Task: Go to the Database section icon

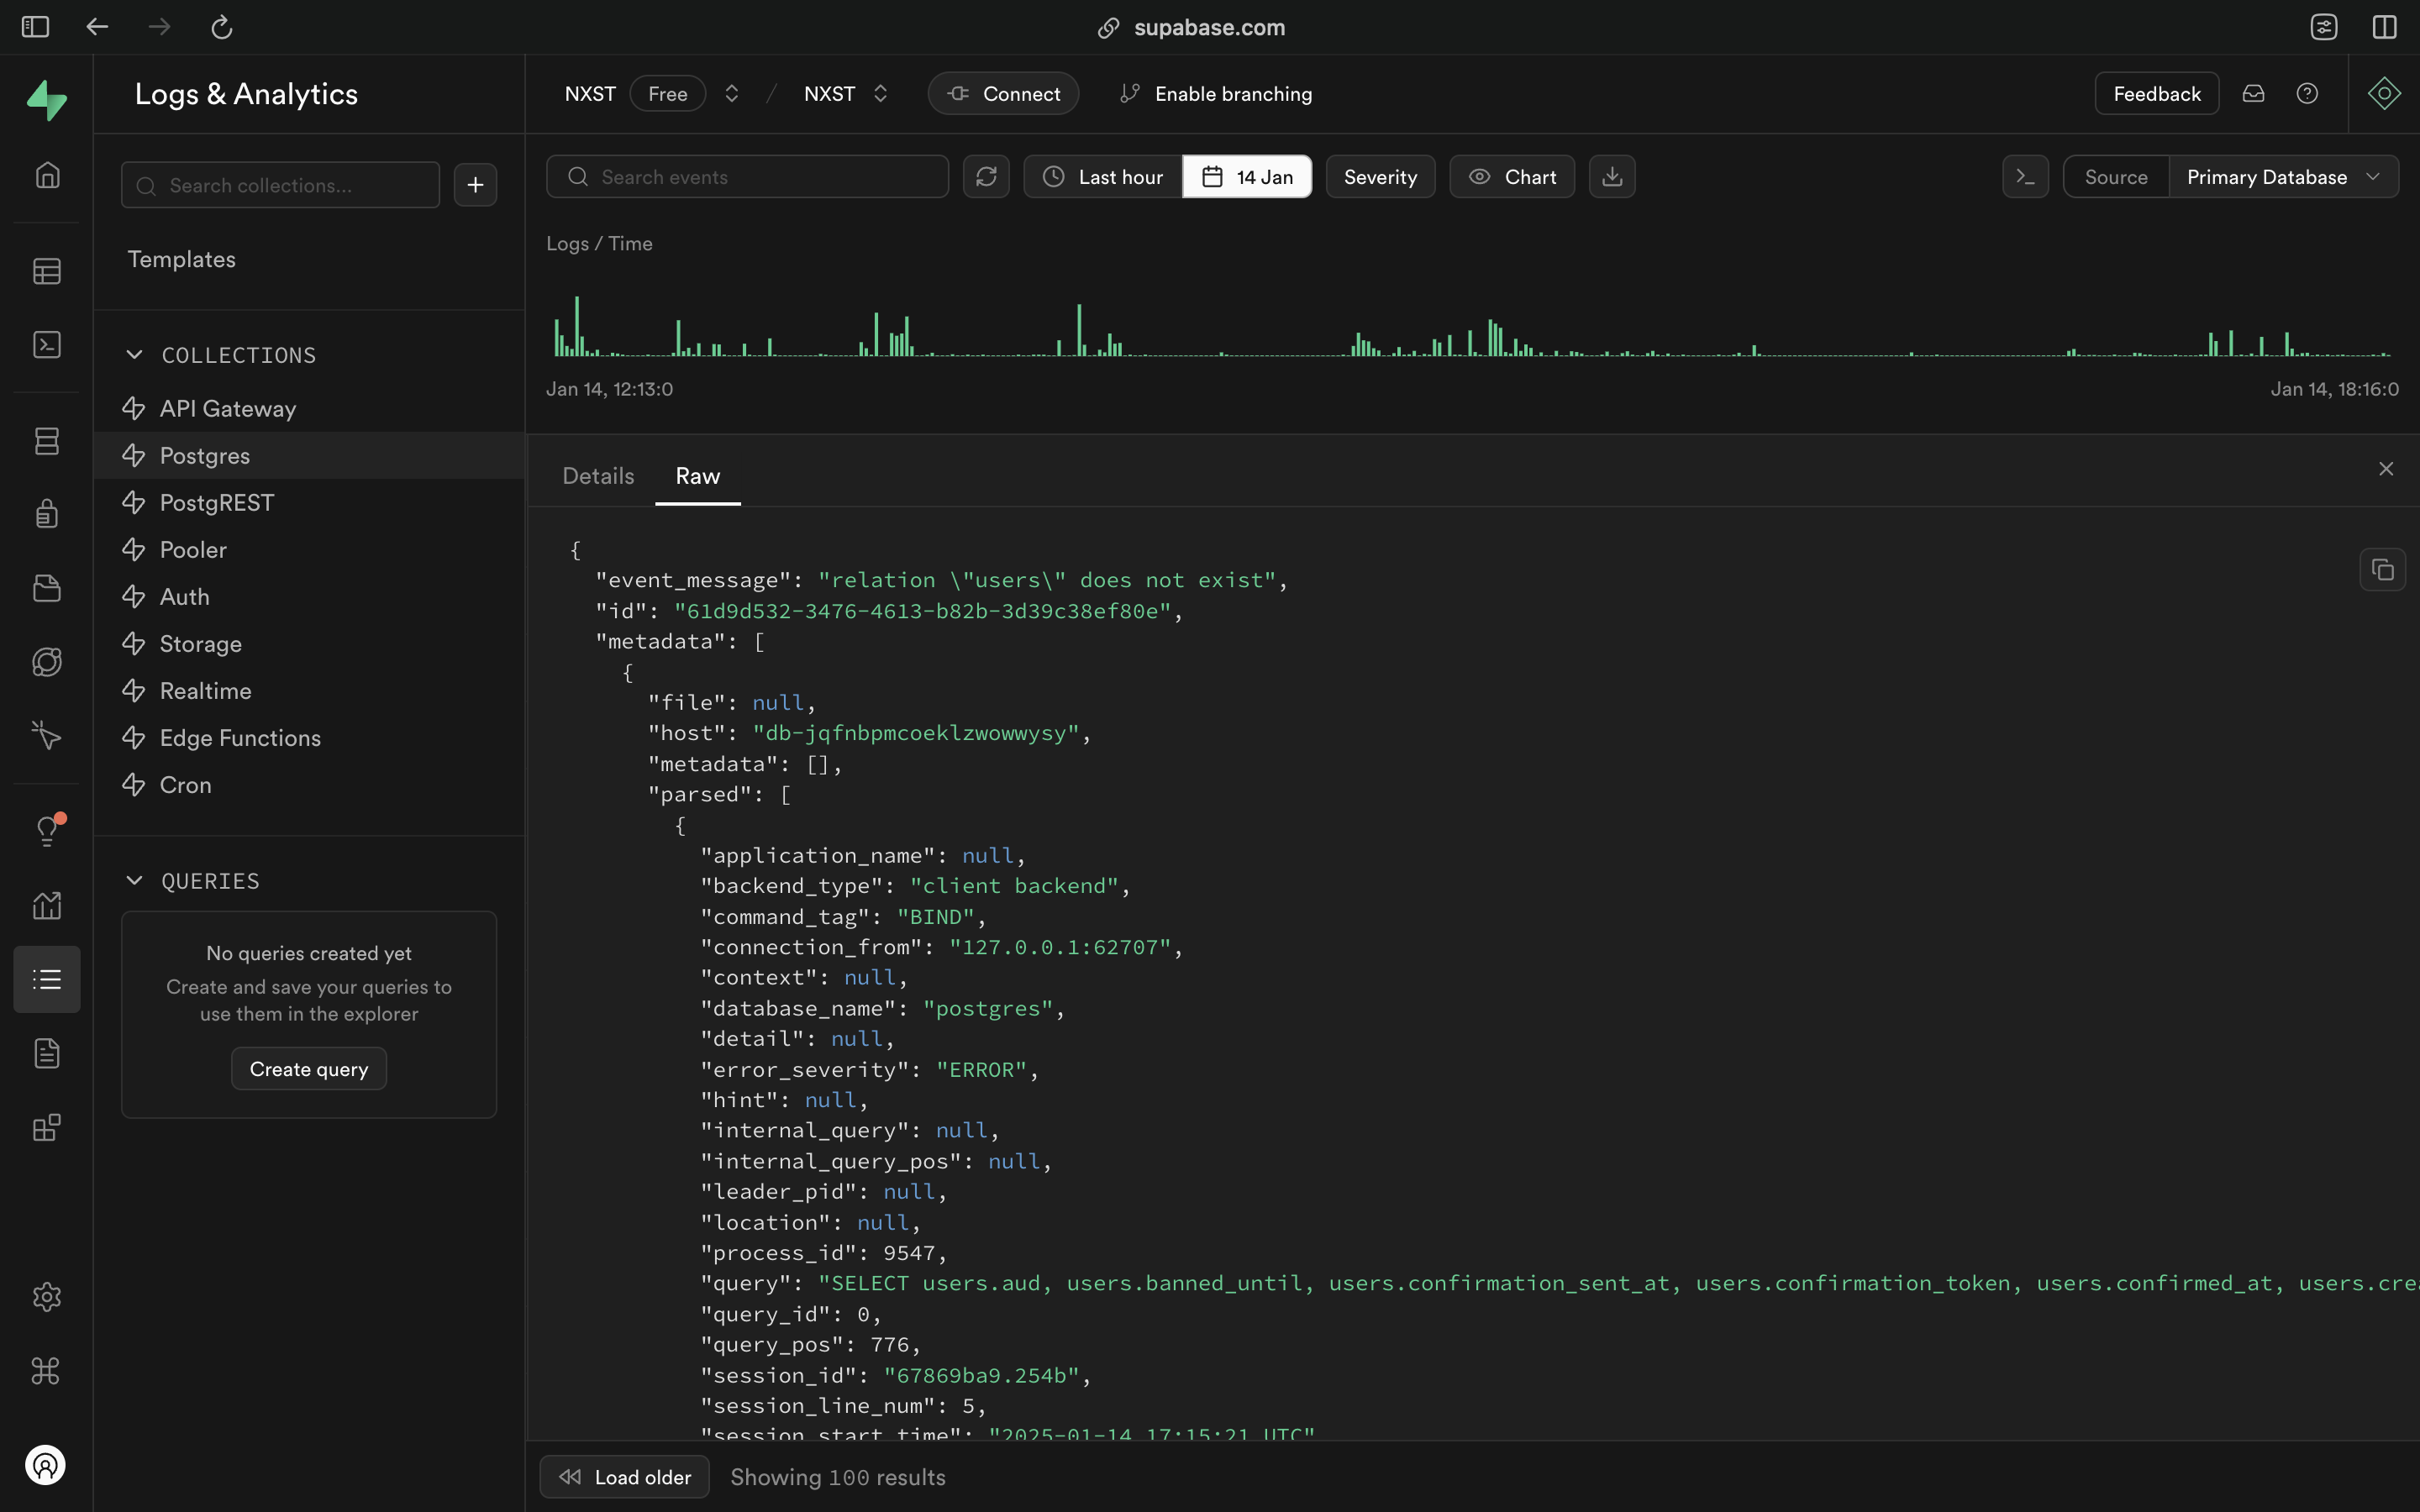Action: point(47,441)
